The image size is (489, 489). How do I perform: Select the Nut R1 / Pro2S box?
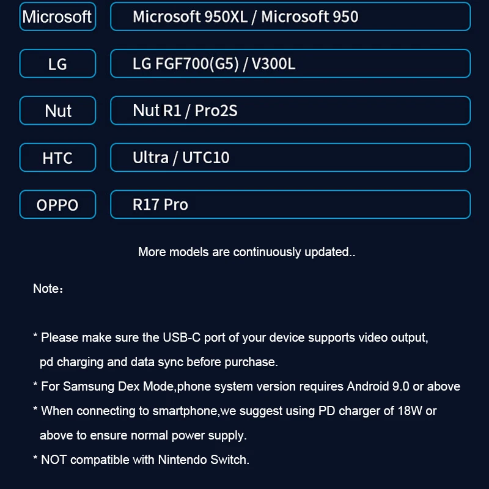point(290,111)
